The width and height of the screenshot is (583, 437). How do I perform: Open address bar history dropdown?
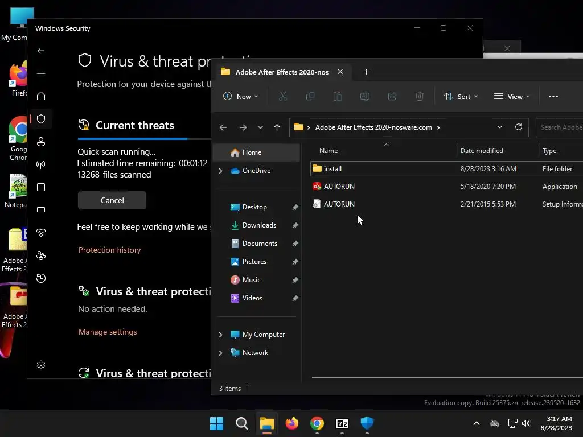(500, 127)
